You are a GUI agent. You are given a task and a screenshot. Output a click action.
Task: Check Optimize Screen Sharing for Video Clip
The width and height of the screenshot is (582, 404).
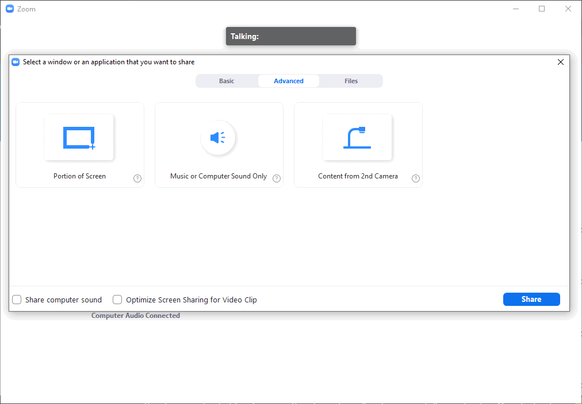click(117, 299)
